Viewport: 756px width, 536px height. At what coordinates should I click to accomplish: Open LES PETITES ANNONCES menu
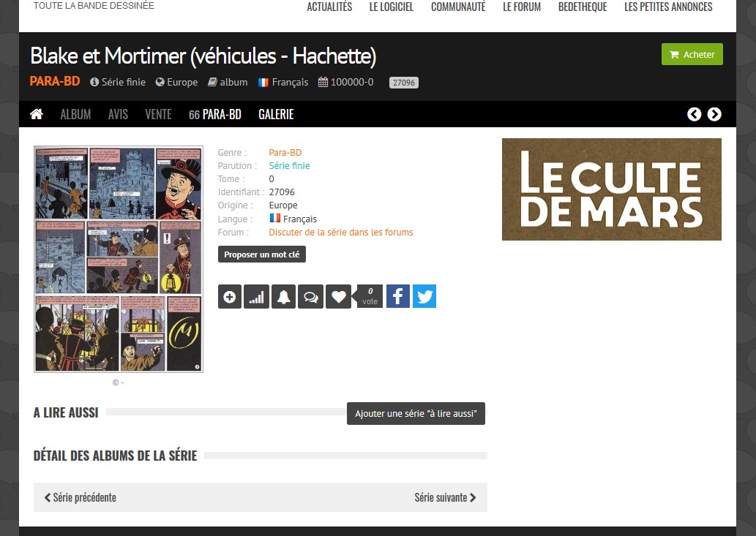click(667, 7)
